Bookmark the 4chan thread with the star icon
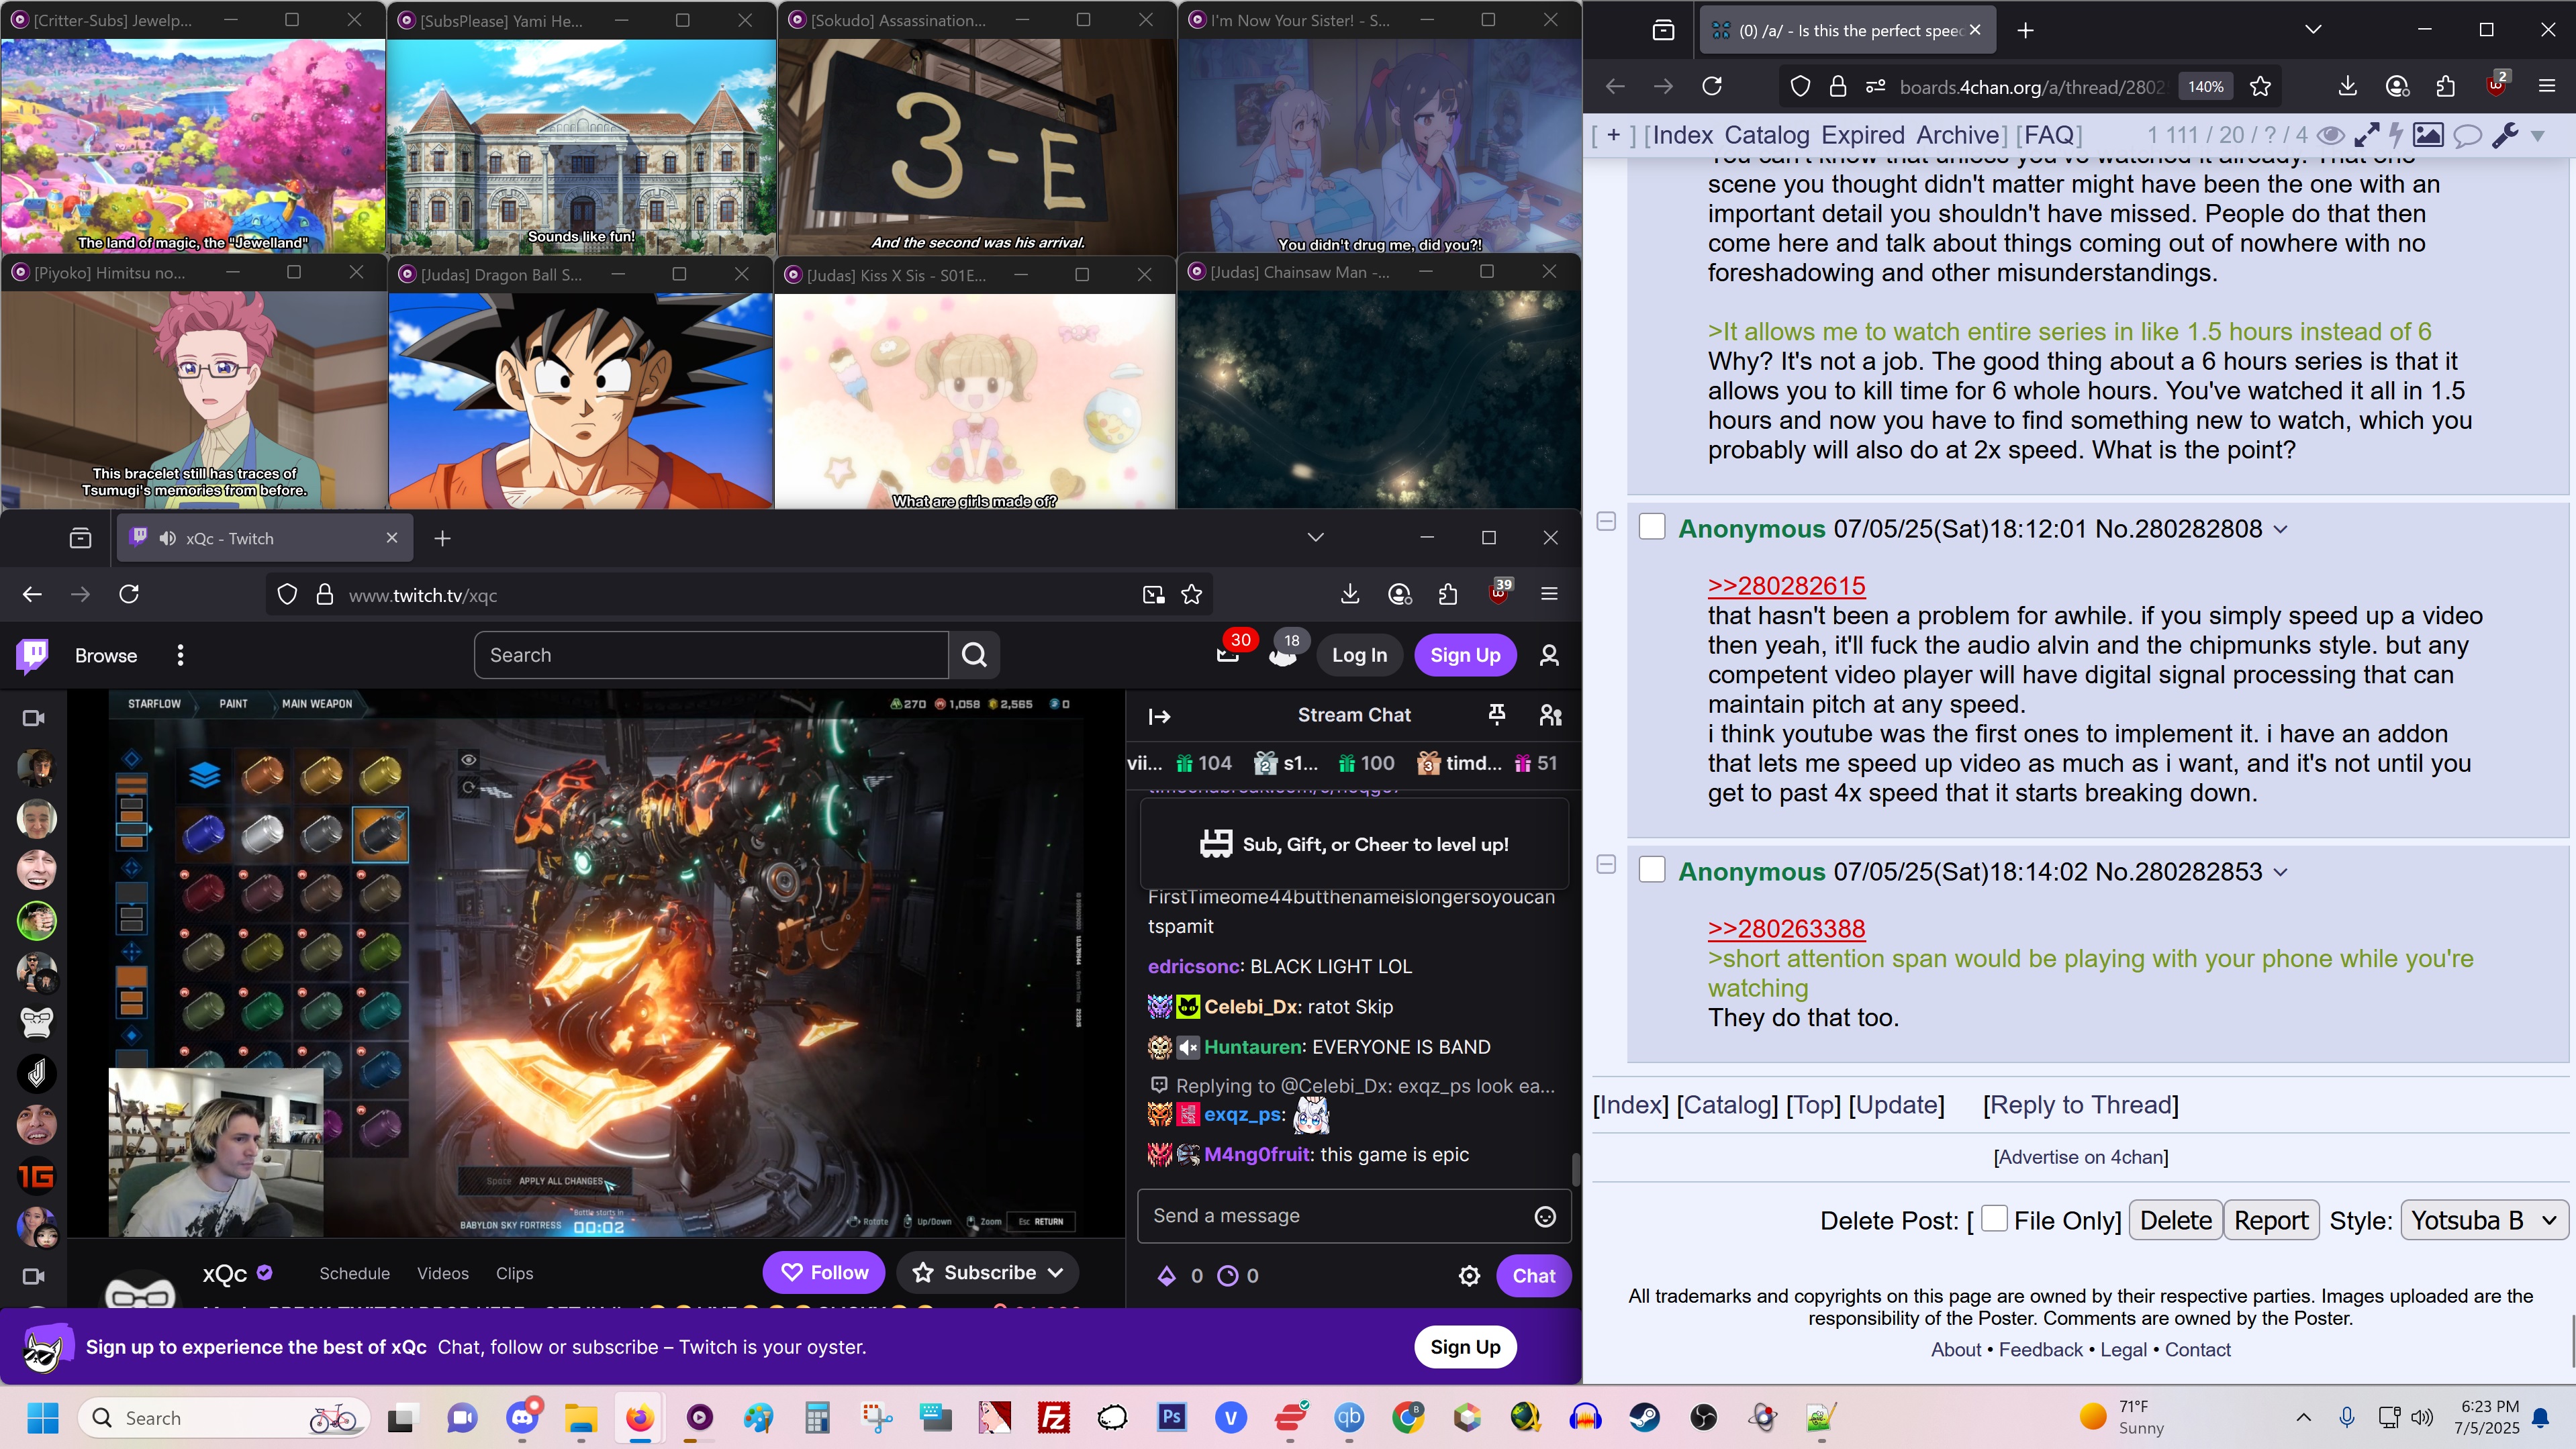Viewport: 2576px width, 1449px height. pos(2260,87)
